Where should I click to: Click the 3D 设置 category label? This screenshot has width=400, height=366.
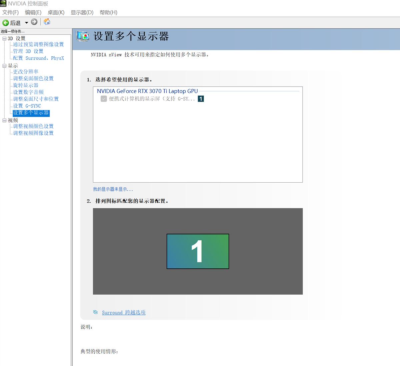point(17,38)
